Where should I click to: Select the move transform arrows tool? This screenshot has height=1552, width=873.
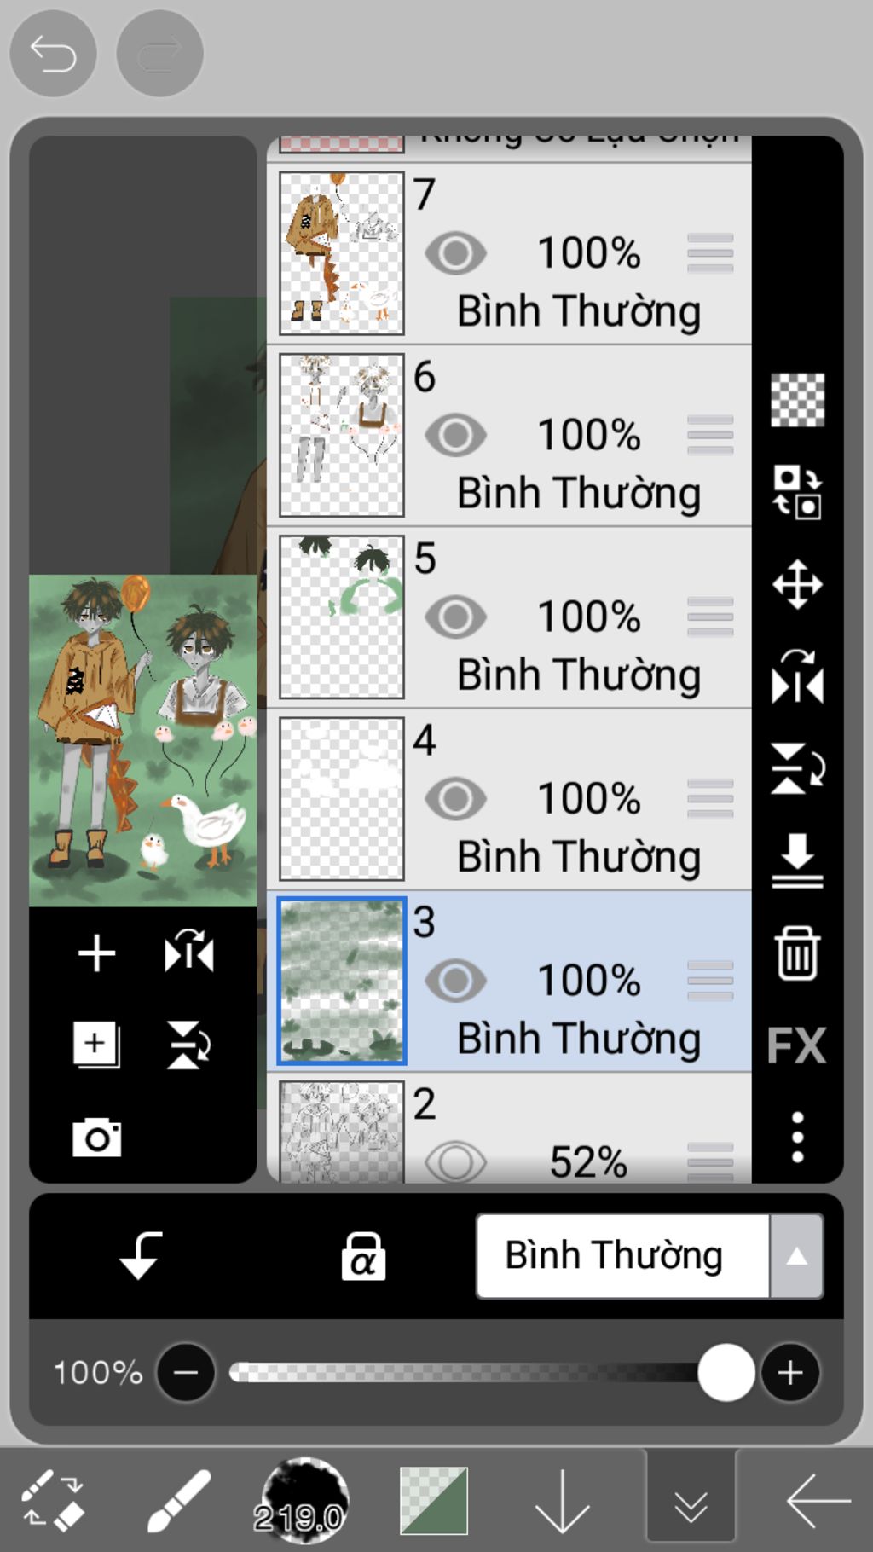[797, 585]
